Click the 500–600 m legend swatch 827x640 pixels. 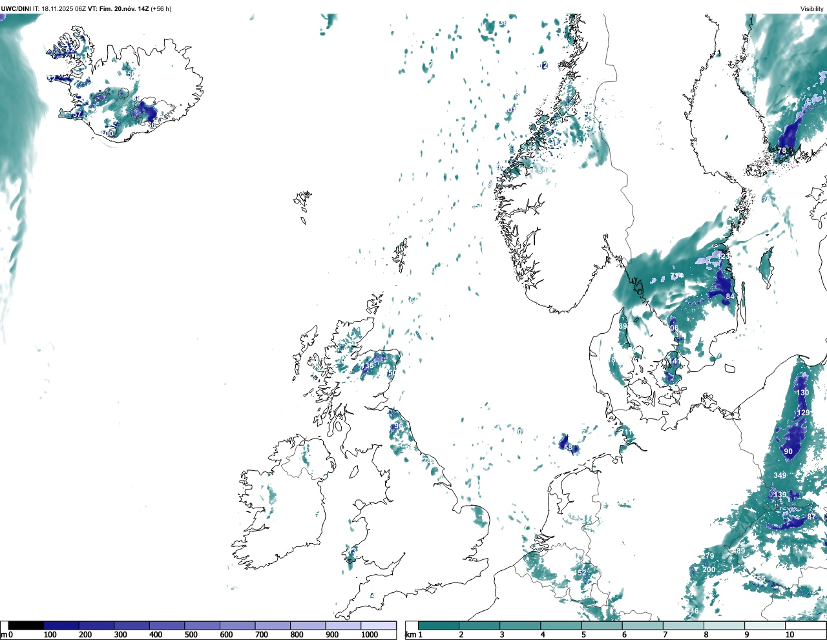202,625
